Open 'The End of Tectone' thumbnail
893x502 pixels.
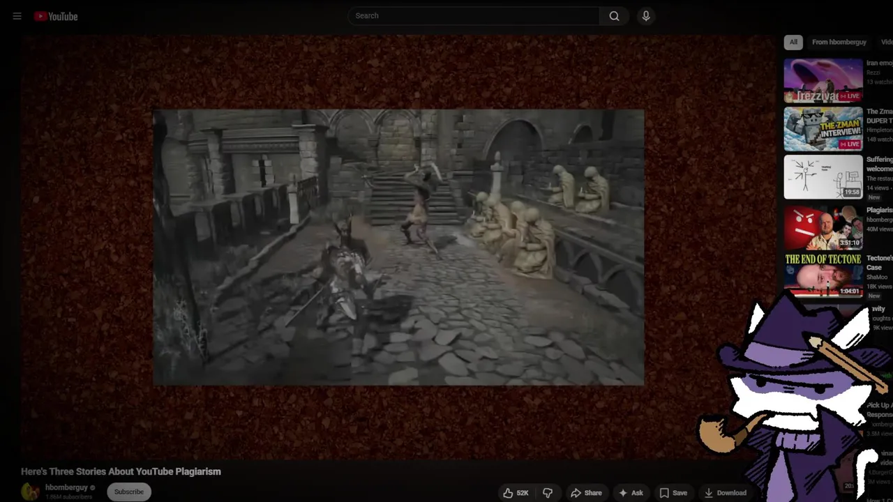[823, 275]
